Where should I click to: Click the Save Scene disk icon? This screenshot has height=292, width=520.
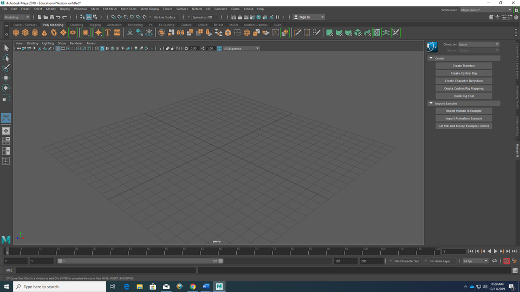(52, 17)
